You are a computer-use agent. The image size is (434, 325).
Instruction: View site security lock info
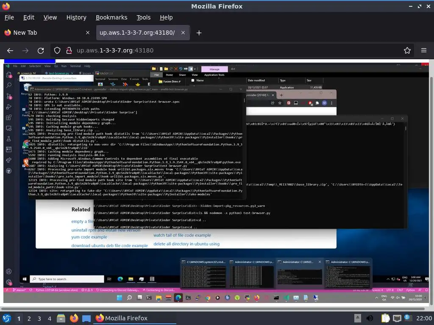pyautogui.click(x=69, y=51)
